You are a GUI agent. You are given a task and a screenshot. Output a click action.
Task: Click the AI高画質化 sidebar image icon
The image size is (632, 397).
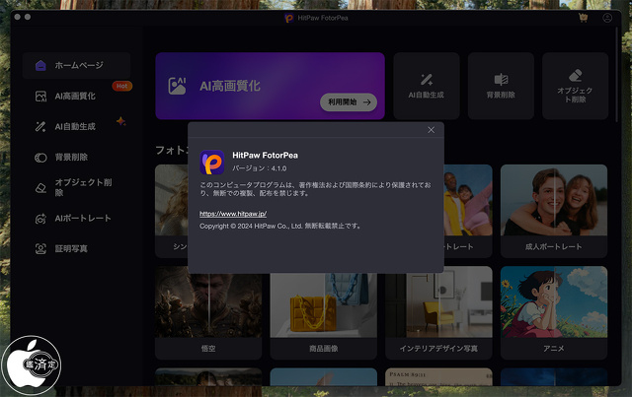coord(40,97)
